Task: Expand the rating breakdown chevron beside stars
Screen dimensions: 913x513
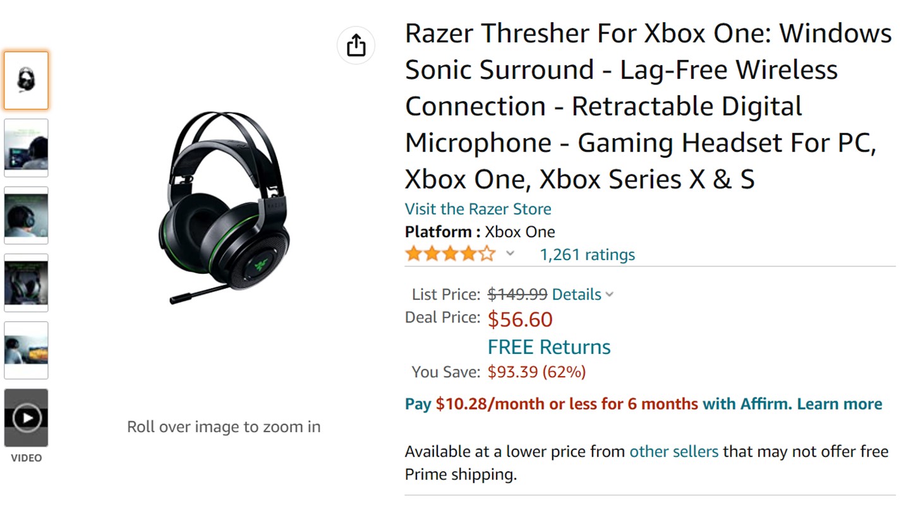Action: coord(510,254)
